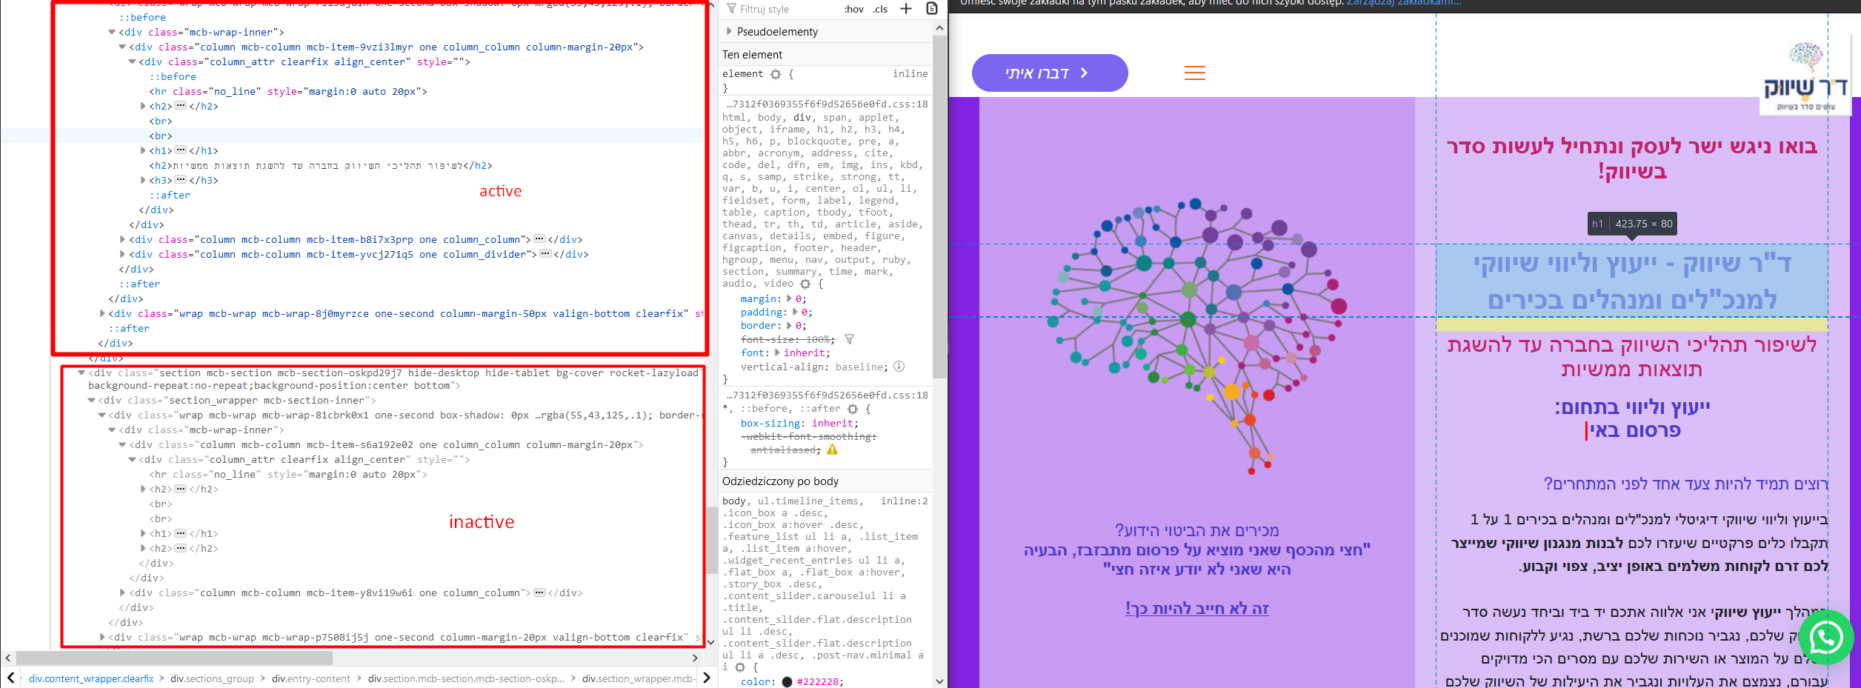Click warning icon next to antialiased value
This screenshot has height=688, width=1861.
pyautogui.click(x=833, y=450)
